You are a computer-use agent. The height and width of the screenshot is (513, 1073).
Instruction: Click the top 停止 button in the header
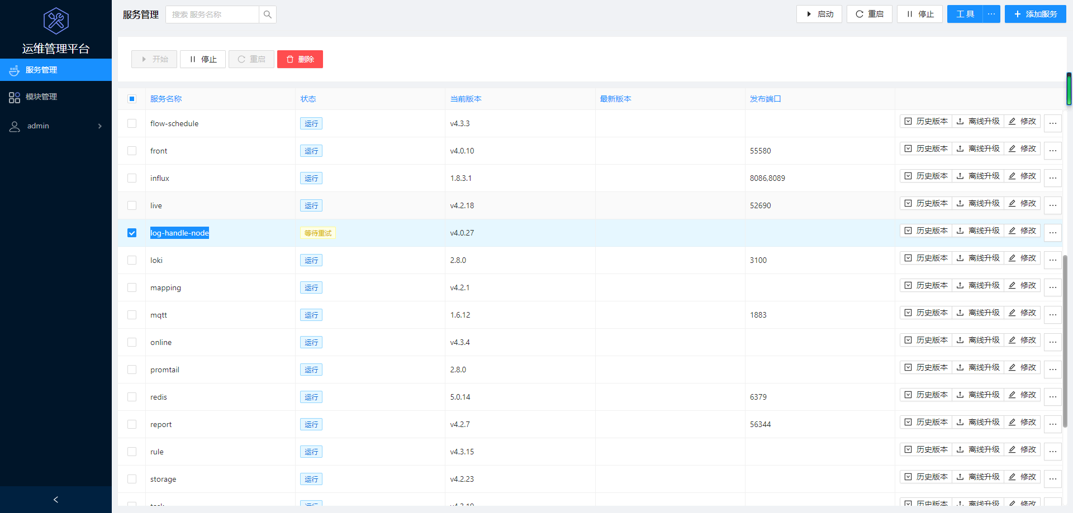pos(920,14)
